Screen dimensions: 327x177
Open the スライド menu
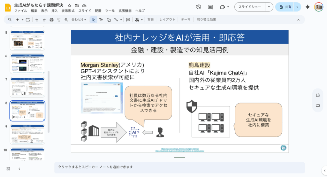click(85, 11)
